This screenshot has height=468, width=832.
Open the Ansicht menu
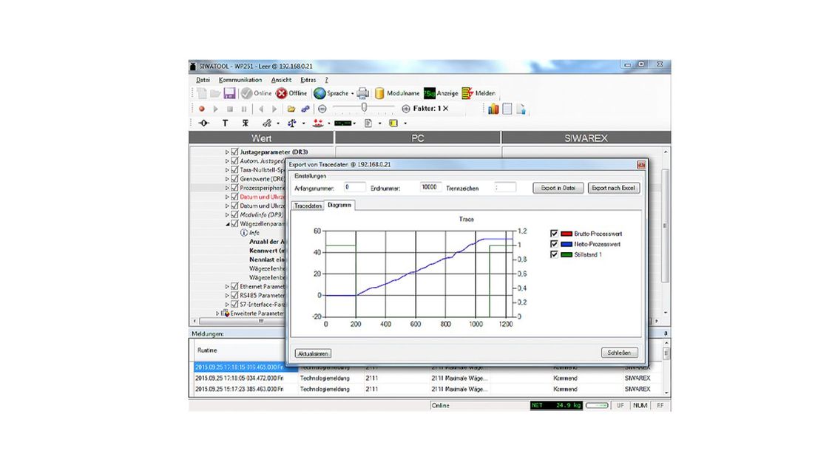point(281,80)
